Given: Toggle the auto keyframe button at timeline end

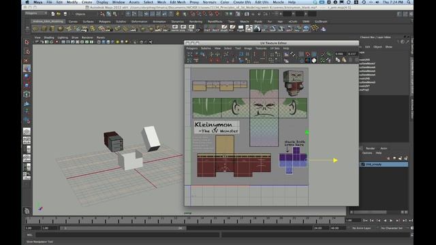Looking at the screenshot, I should point(411,228).
